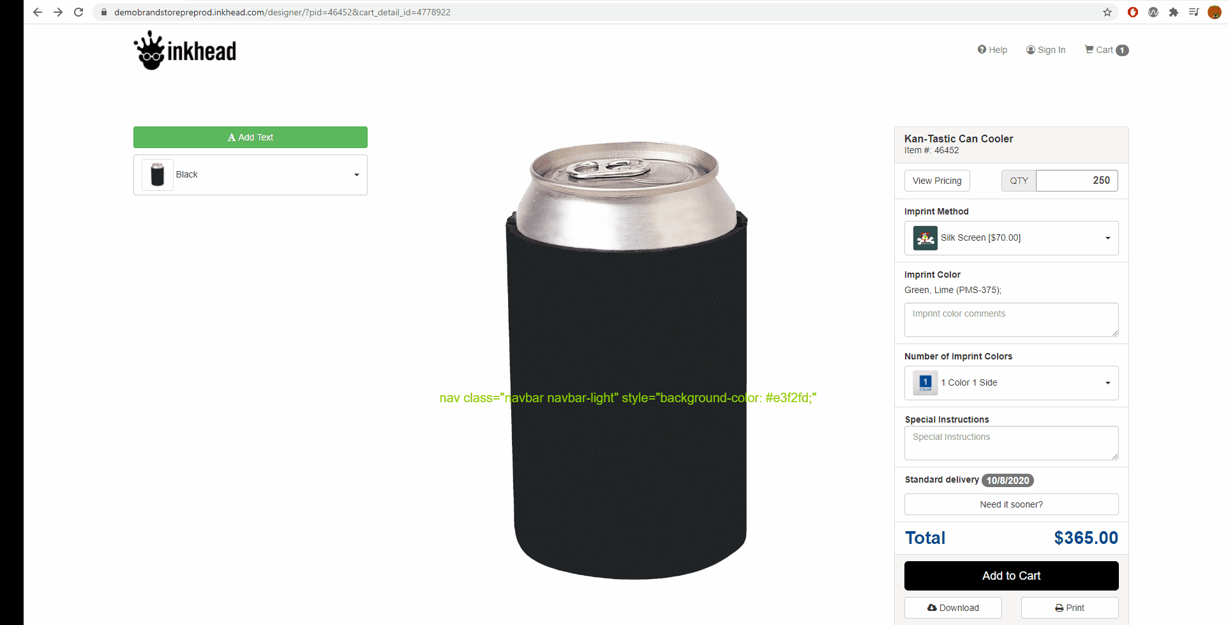Reload the page with refresh icon
Screen dimensions: 1228x625
[x=79, y=12]
